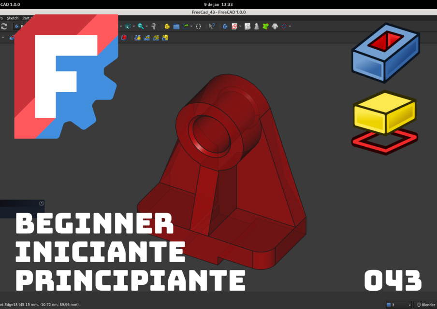Image resolution: width=437 pixels, height=309 pixels.
Task: Select the caliper measurement tool
Action: click(x=154, y=26)
